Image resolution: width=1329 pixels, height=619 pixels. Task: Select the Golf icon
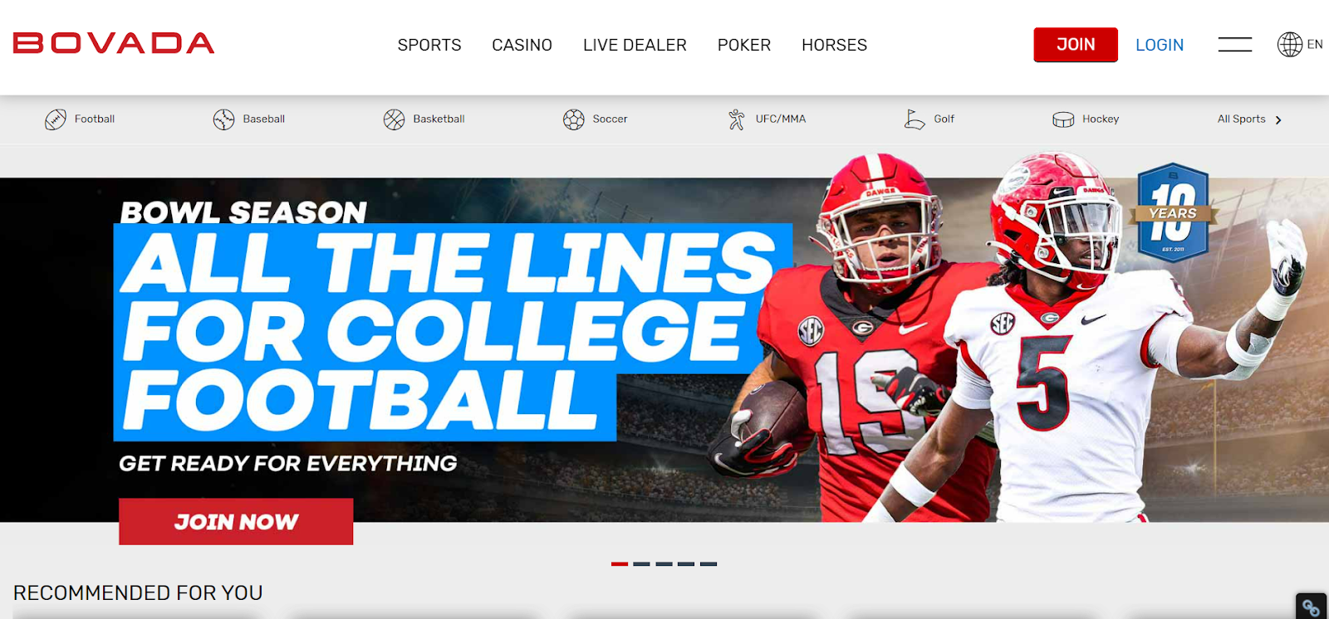coord(915,119)
